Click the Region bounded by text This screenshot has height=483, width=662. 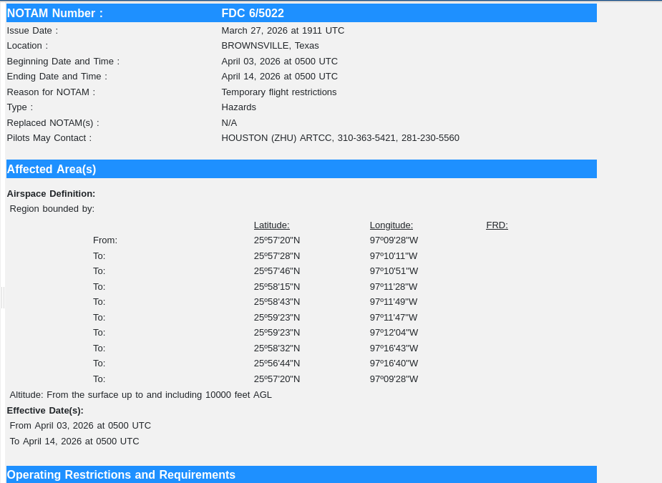52,209
